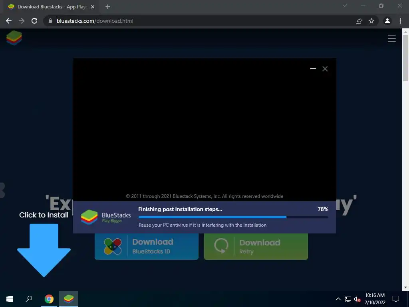Select the Download Bluestacks tab
Image resolution: width=409 pixels, height=307 pixels.
(x=51, y=7)
